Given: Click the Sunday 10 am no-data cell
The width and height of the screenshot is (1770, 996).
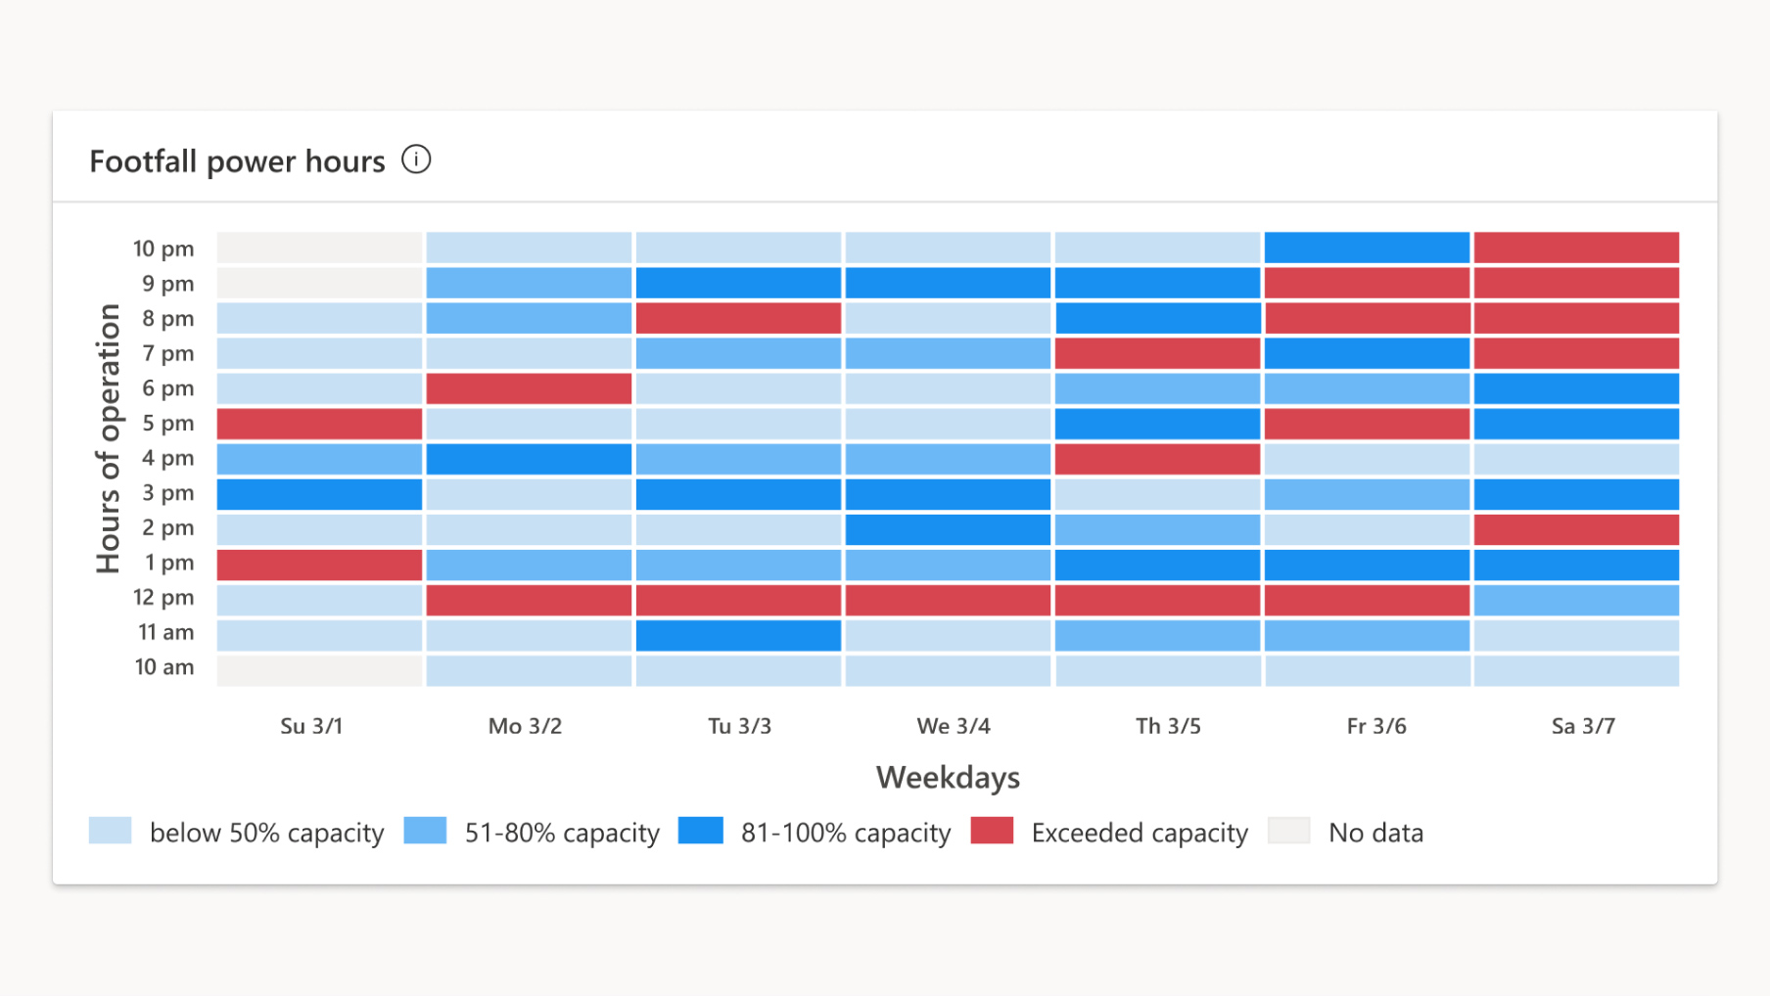Looking at the screenshot, I should (319, 670).
